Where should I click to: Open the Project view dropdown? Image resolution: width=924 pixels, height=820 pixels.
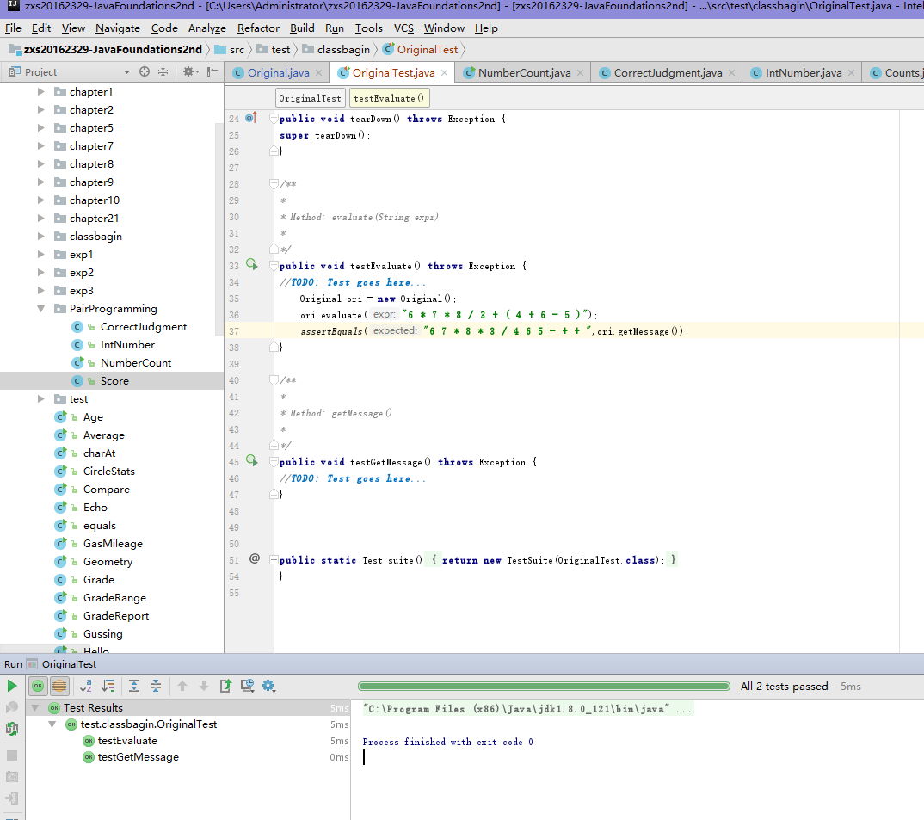126,72
